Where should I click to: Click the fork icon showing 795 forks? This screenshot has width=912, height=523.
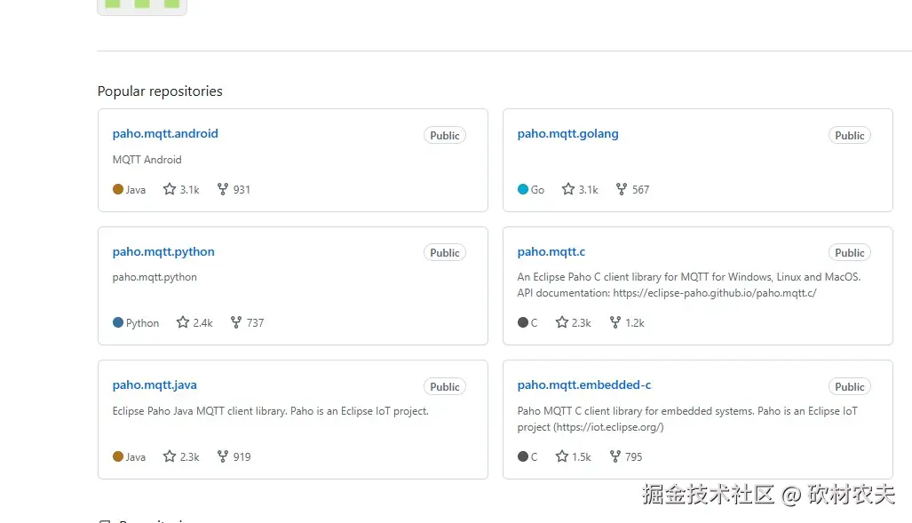(x=615, y=456)
